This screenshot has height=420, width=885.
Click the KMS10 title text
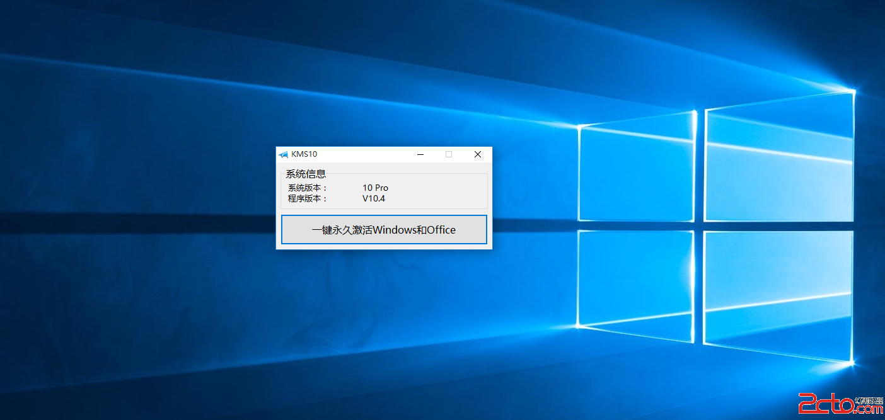coord(304,154)
